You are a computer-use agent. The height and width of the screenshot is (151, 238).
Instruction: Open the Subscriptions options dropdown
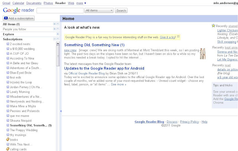coord(58,39)
